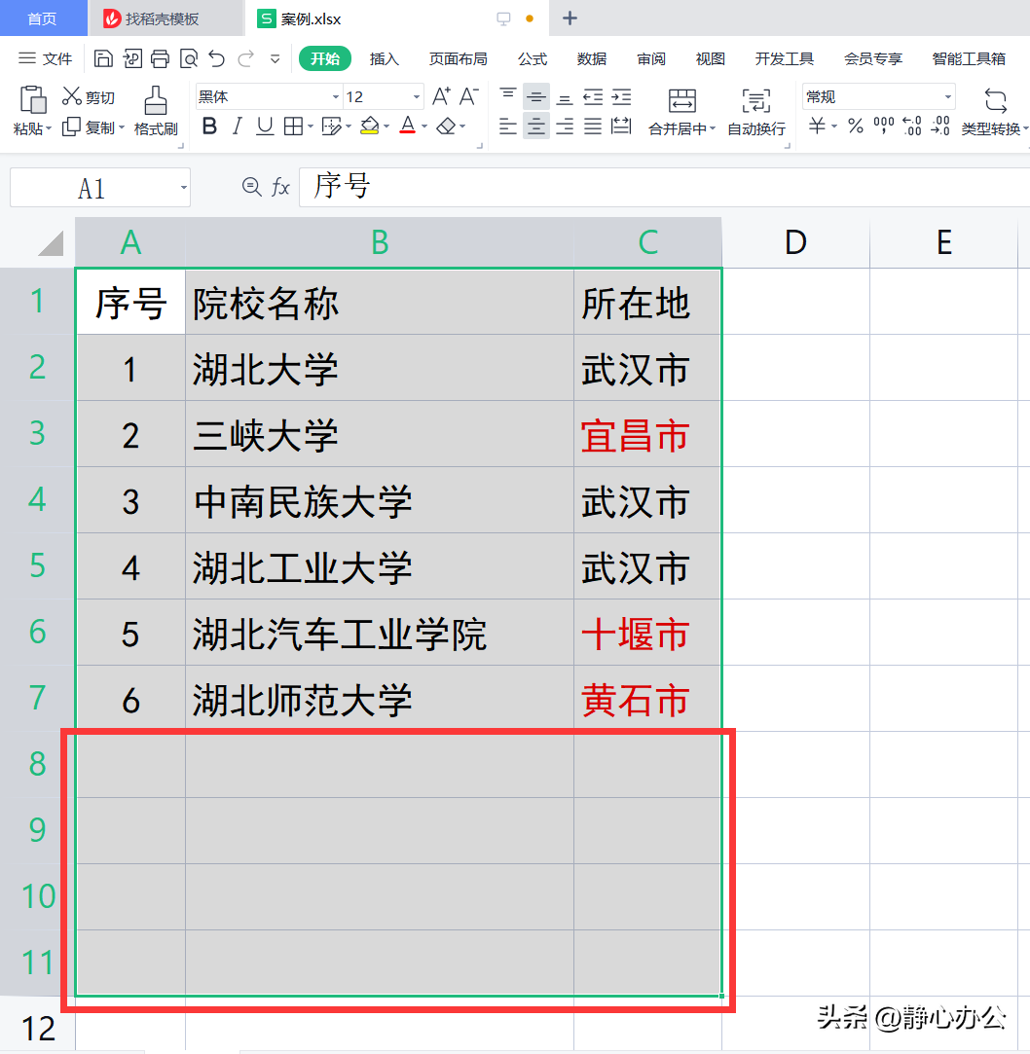Expand quick access toolbar more arrow
This screenshot has width=1030, height=1054.
point(275,59)
